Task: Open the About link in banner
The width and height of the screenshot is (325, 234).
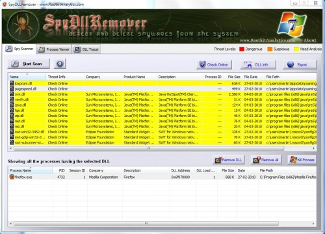Action: 310,40
